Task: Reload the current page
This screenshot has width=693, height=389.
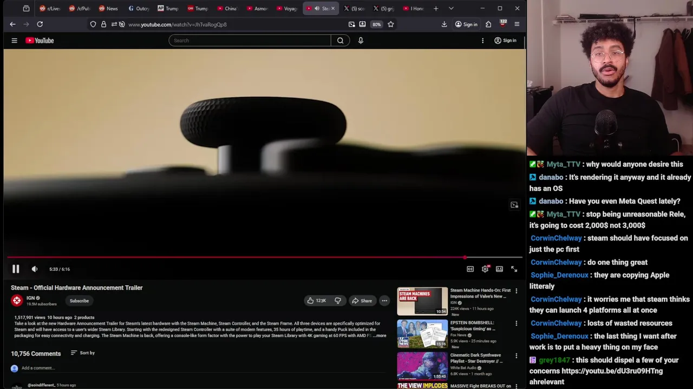Action: click(x=40, y=24)
